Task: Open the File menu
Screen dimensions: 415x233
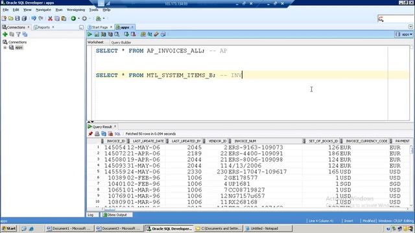Action: tap(5, 10)
